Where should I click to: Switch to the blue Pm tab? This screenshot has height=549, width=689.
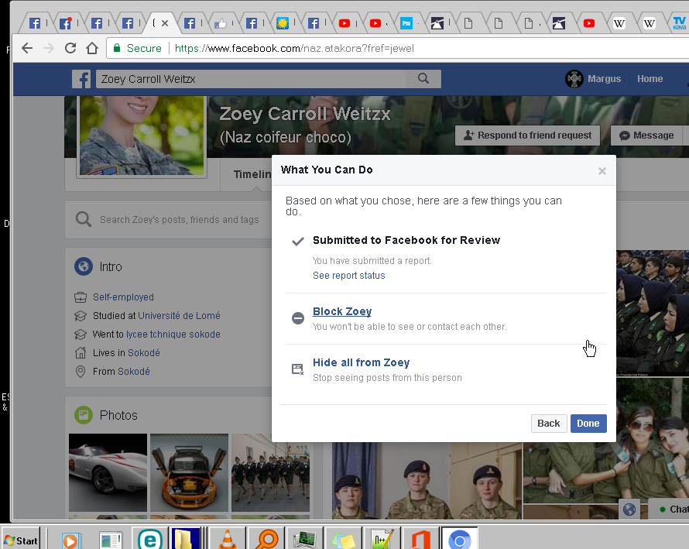tap(406, 23)
